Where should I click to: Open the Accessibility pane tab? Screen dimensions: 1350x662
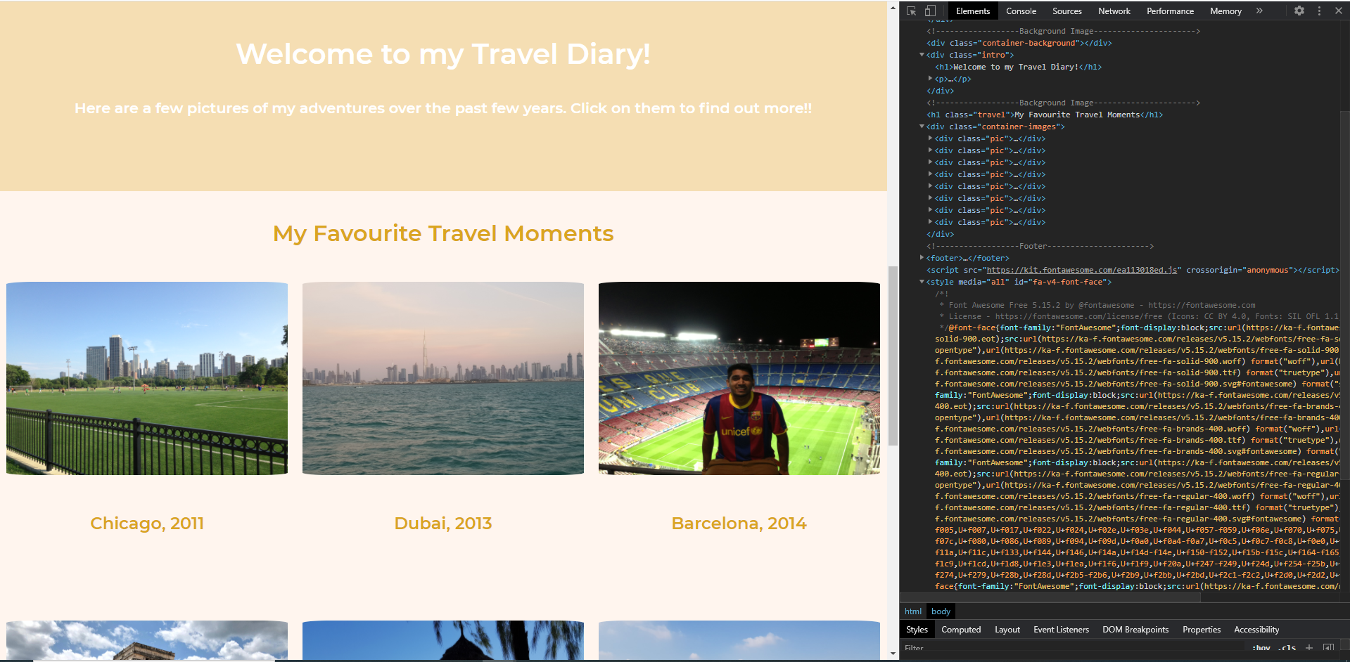point(1256,630)
